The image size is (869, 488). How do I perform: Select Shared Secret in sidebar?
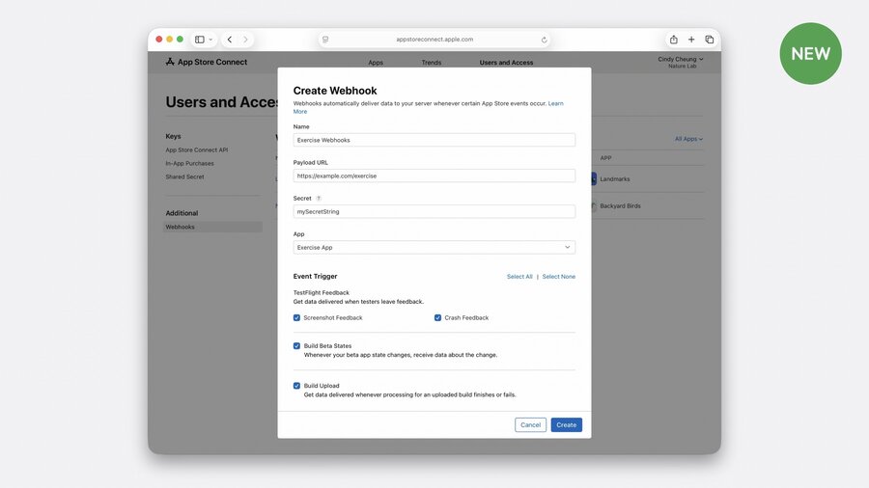click(x=184, y=176)
